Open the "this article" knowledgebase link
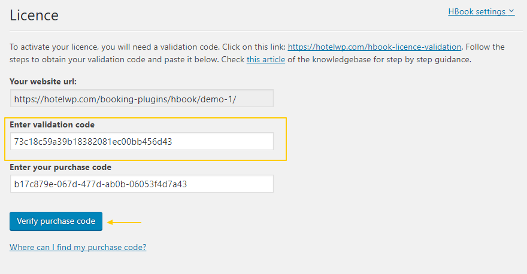 (265, 60)
